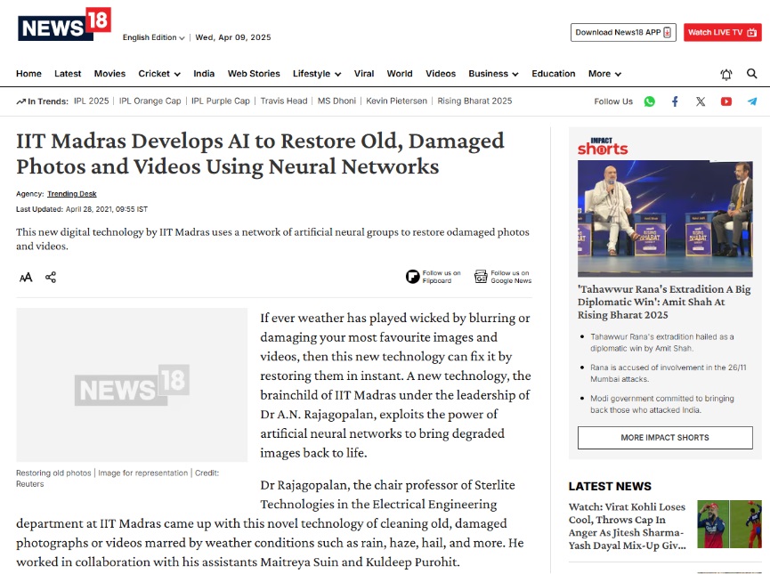Screen dimensions: 770x574
Task: Click the 'Follow us on Google News' text
Action: (511, 277)
